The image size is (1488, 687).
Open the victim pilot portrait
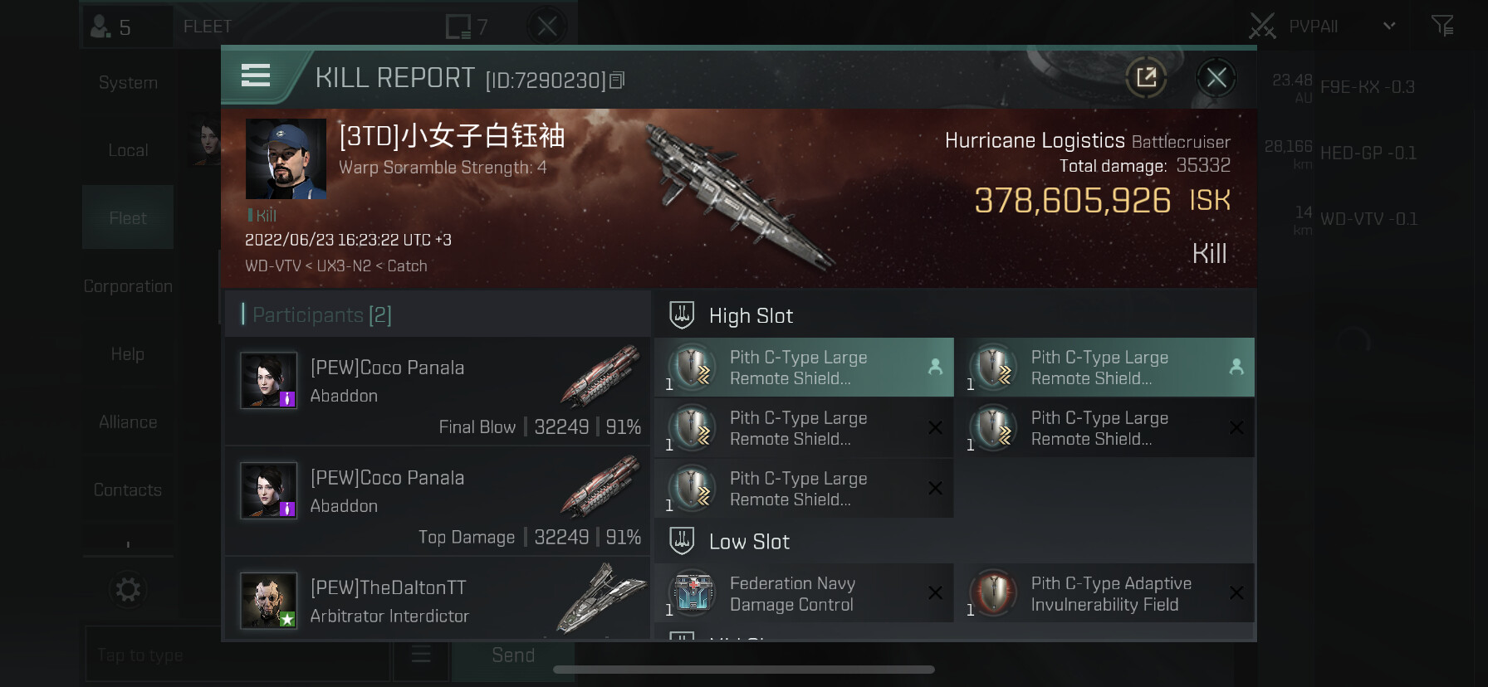coord(286,158)
